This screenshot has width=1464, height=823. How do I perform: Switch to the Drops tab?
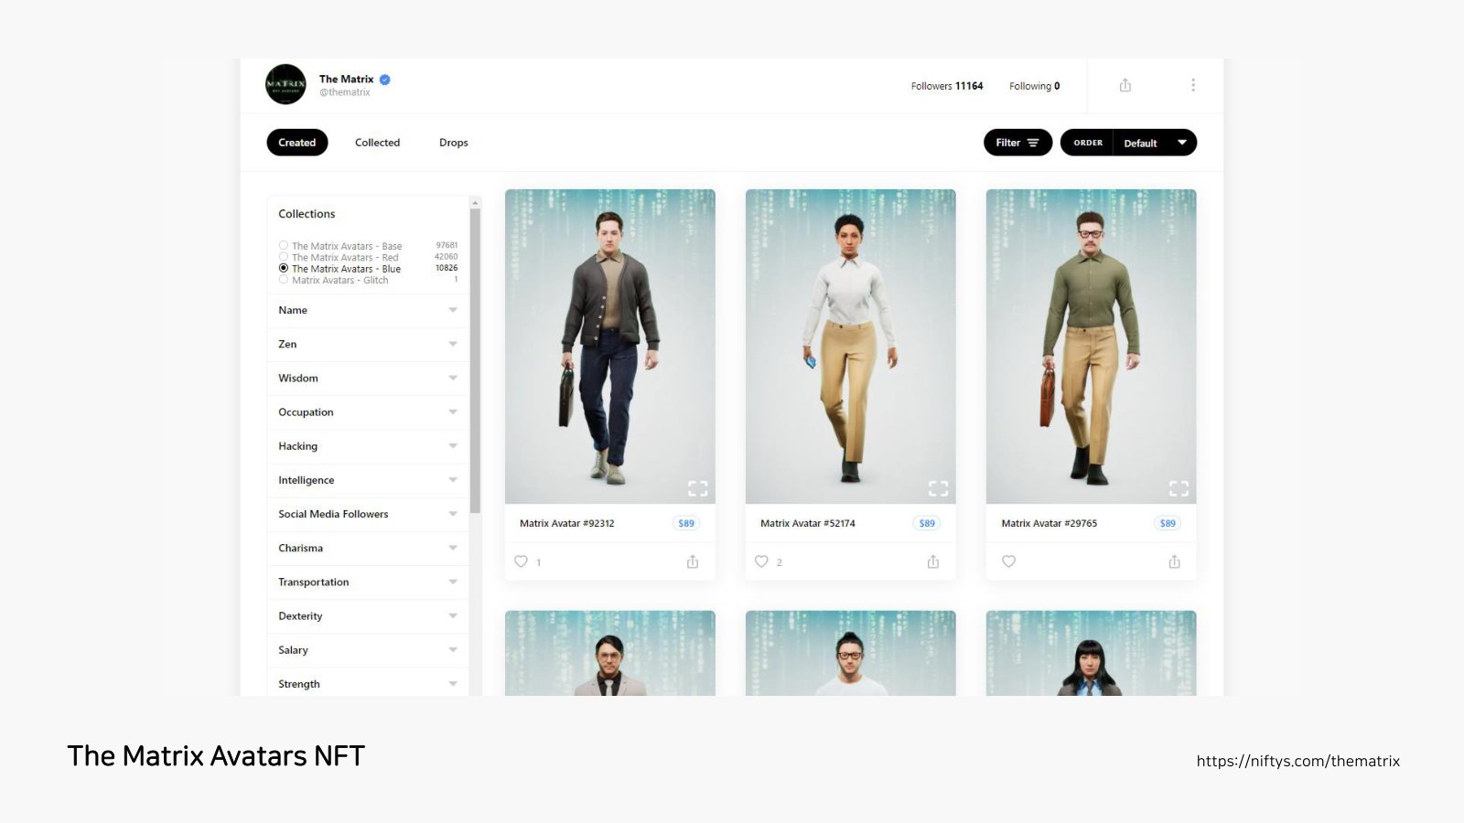(x=454, y=143)
